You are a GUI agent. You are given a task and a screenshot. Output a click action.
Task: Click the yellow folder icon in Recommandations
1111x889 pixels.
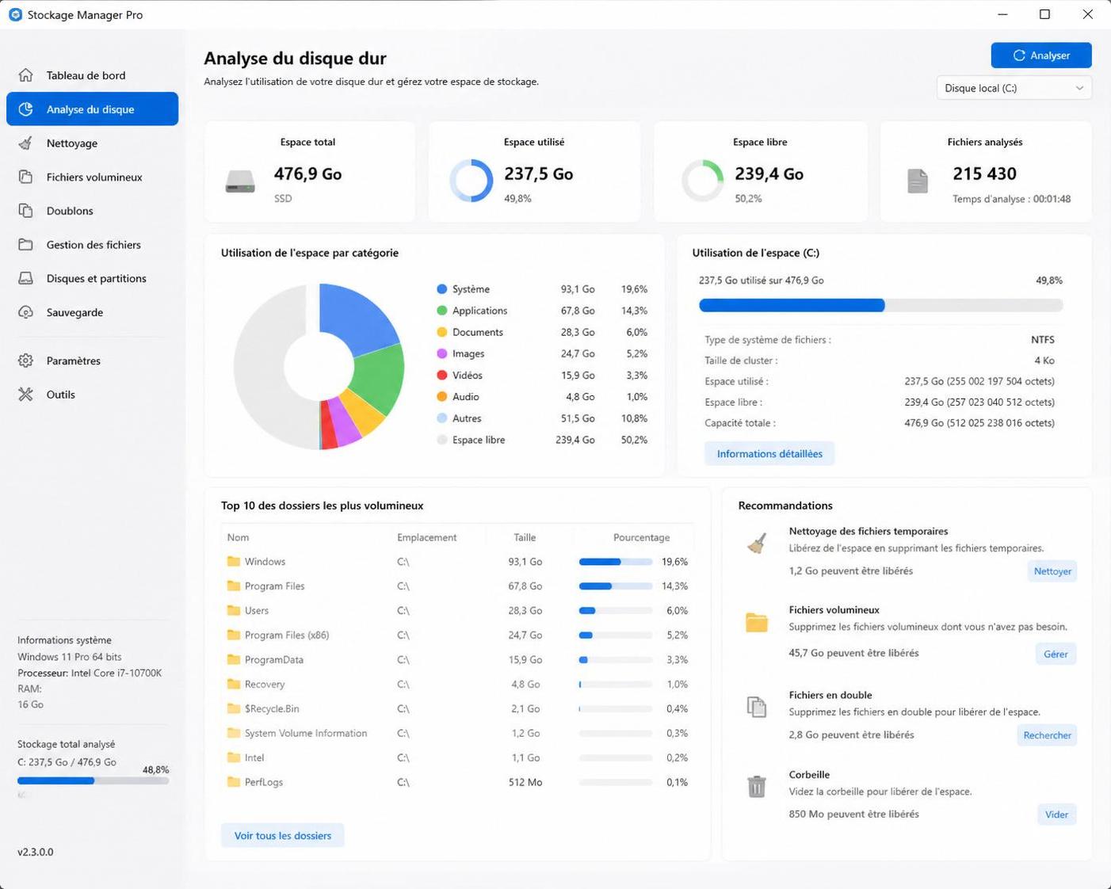(757, 623)
